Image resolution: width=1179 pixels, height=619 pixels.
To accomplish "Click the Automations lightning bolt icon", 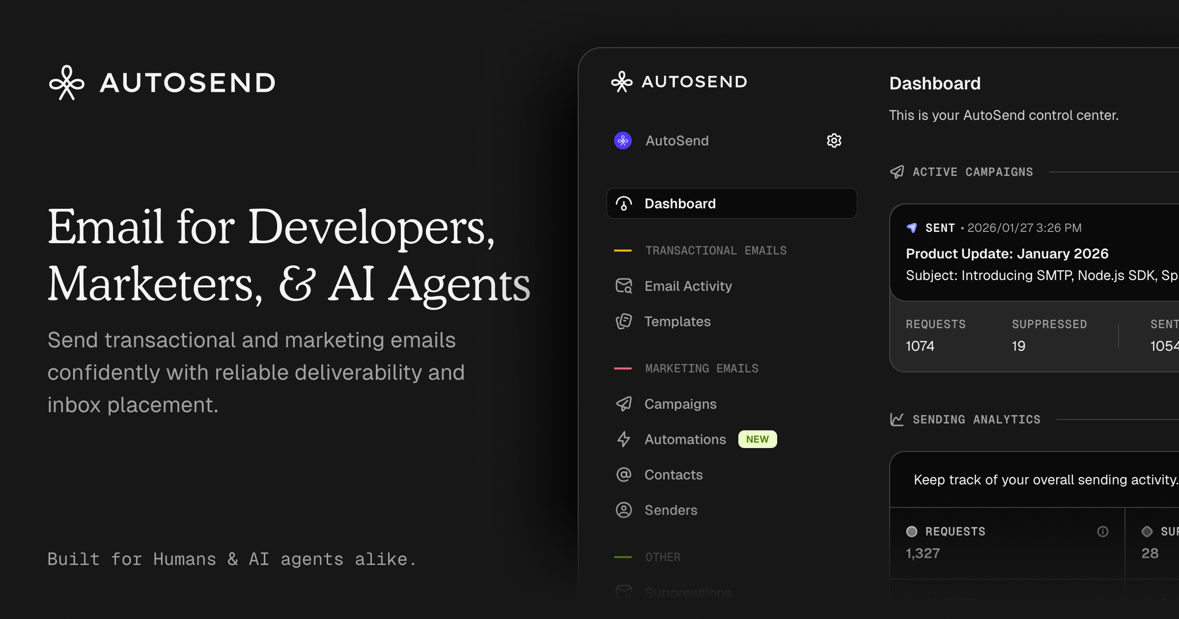I will [x=623, y=439].
